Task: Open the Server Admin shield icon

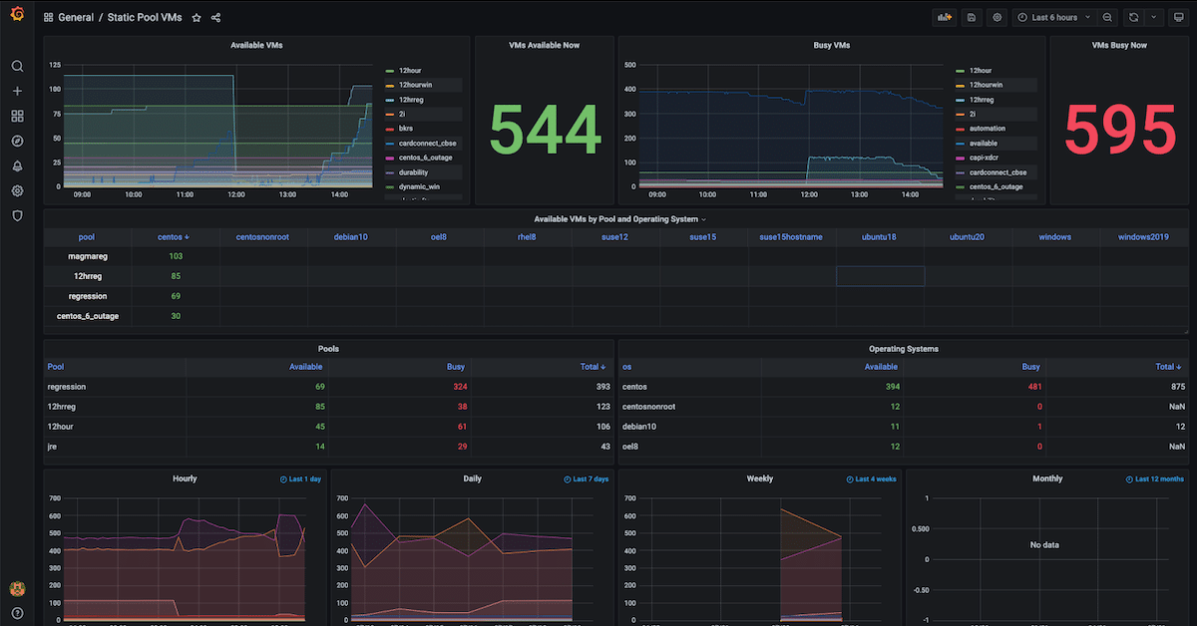Action: [17, 215]
